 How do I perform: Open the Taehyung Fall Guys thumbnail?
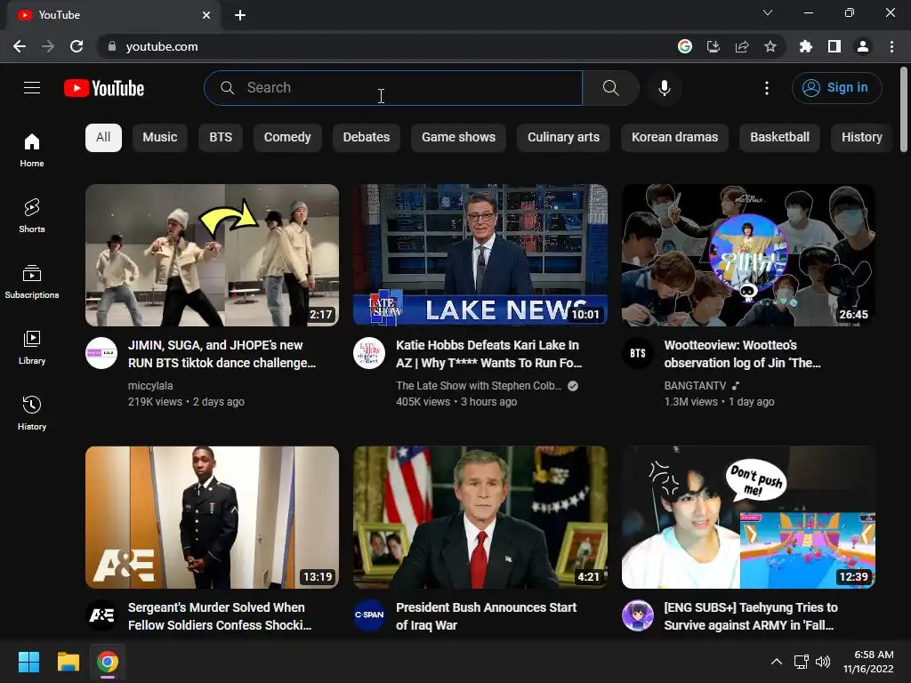(748, 518)
